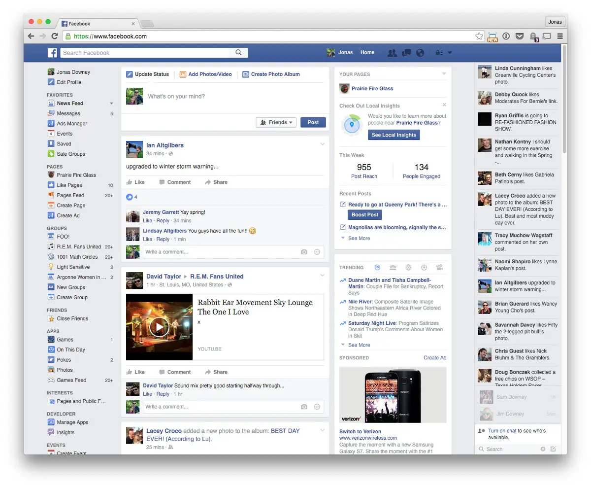Expand See More under Trending
591x488 pixels.
359,345
